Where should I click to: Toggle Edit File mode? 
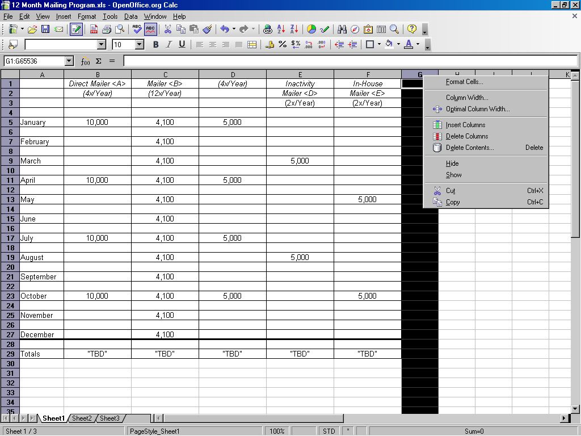pyautogui.click(x=76, y=29)
